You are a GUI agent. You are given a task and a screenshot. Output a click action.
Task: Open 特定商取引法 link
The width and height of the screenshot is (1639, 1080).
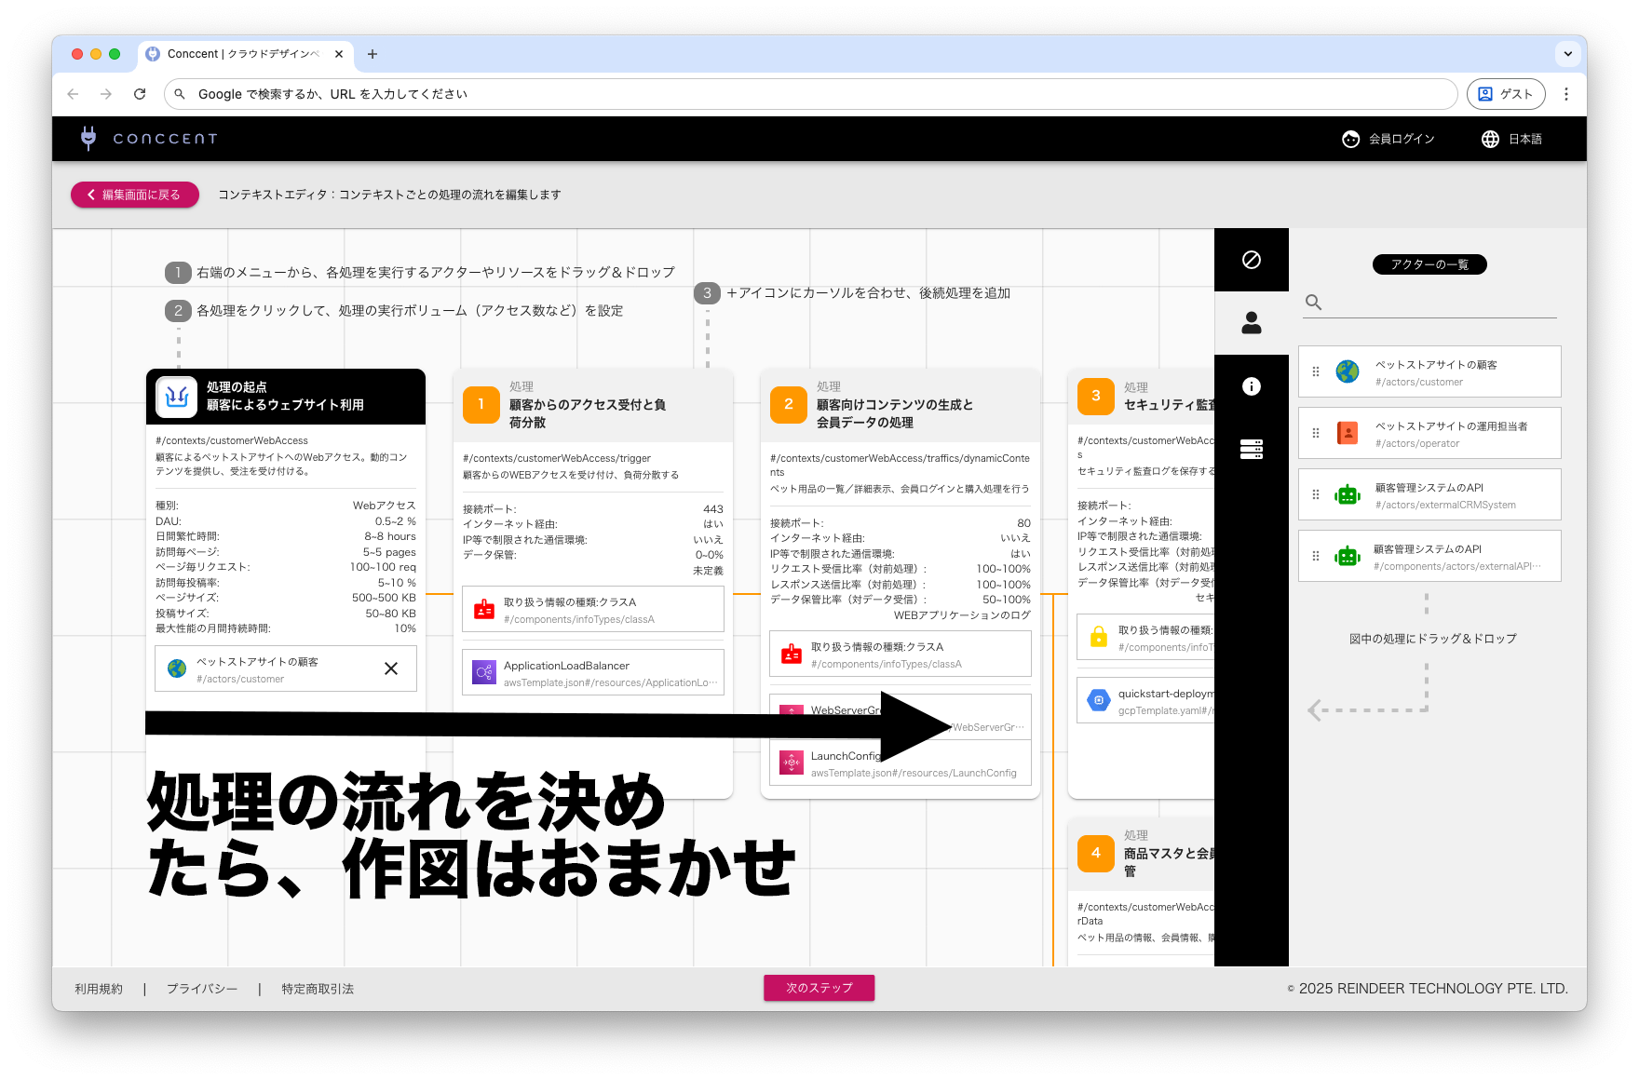click(x=318, y=989)
